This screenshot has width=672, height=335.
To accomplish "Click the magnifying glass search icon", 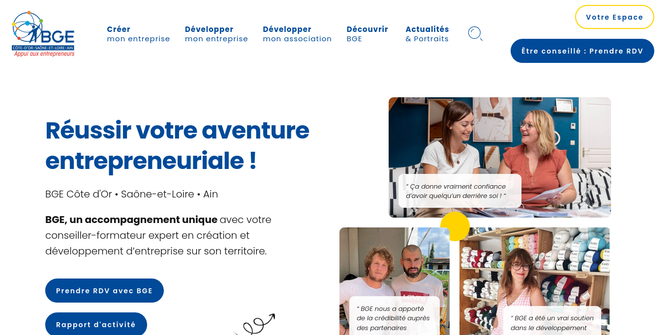I will click(475, 34).
